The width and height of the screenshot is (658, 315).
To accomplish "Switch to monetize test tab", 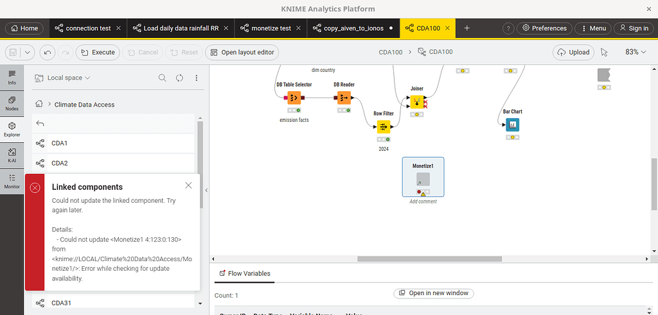I will point(271,28).
